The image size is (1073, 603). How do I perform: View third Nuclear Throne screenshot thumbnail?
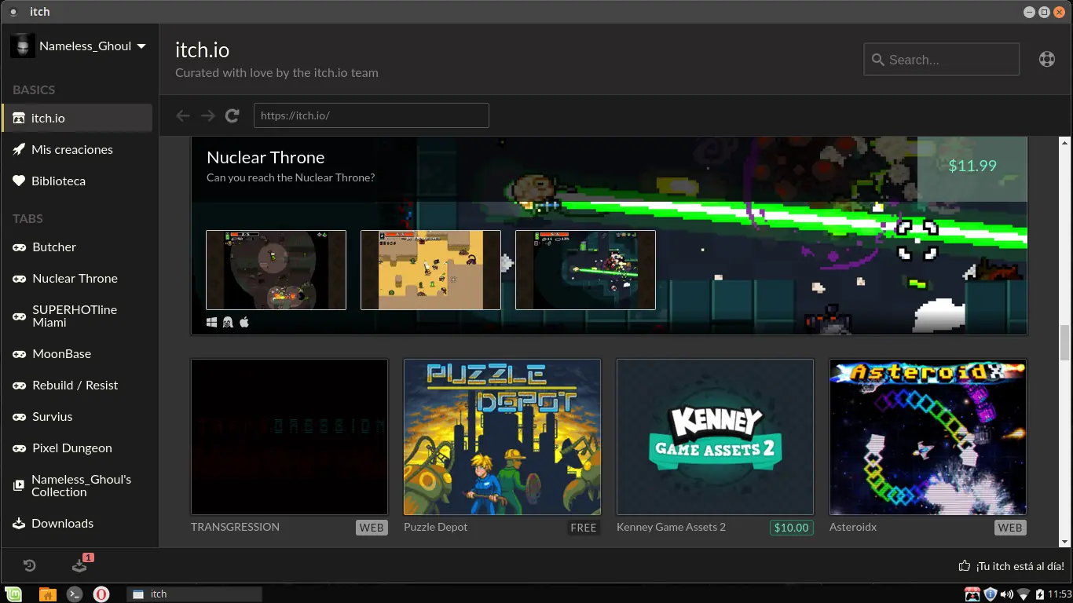pyautogui.click(x=585, y=270)
